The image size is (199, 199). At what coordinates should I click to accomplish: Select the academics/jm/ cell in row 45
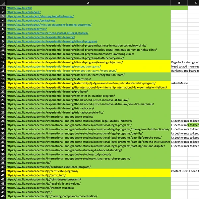[88, 192]
